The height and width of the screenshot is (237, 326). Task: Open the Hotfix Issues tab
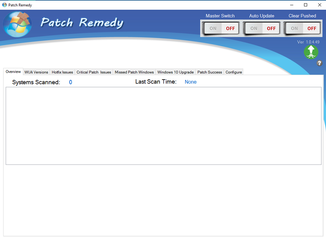tap(62, 72)
